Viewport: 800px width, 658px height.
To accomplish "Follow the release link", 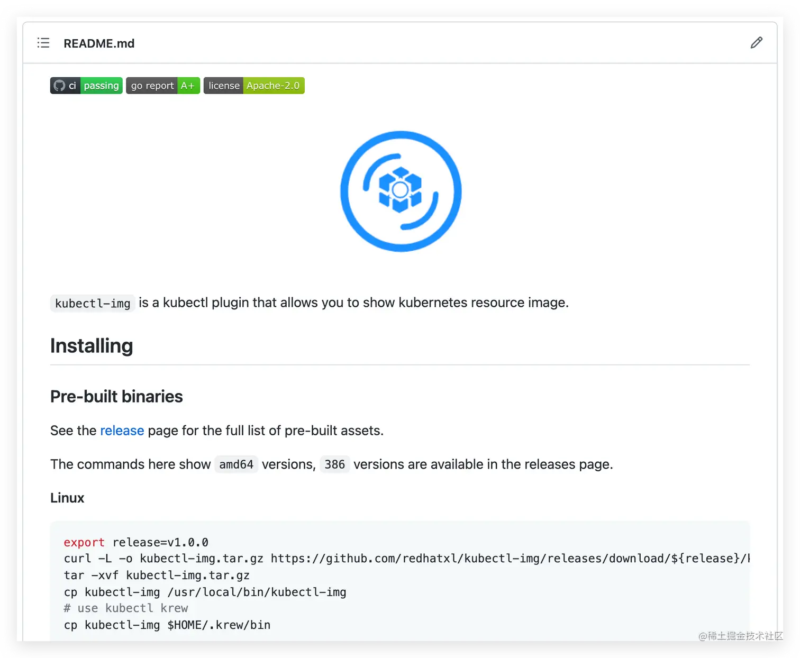I will click(122, 431).
